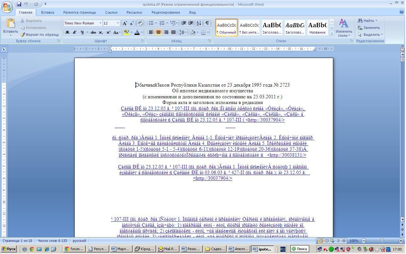Select Format Painter (Формат по образцу)
Viewport: 406px width, 254px height.
[x=40, y=35]
